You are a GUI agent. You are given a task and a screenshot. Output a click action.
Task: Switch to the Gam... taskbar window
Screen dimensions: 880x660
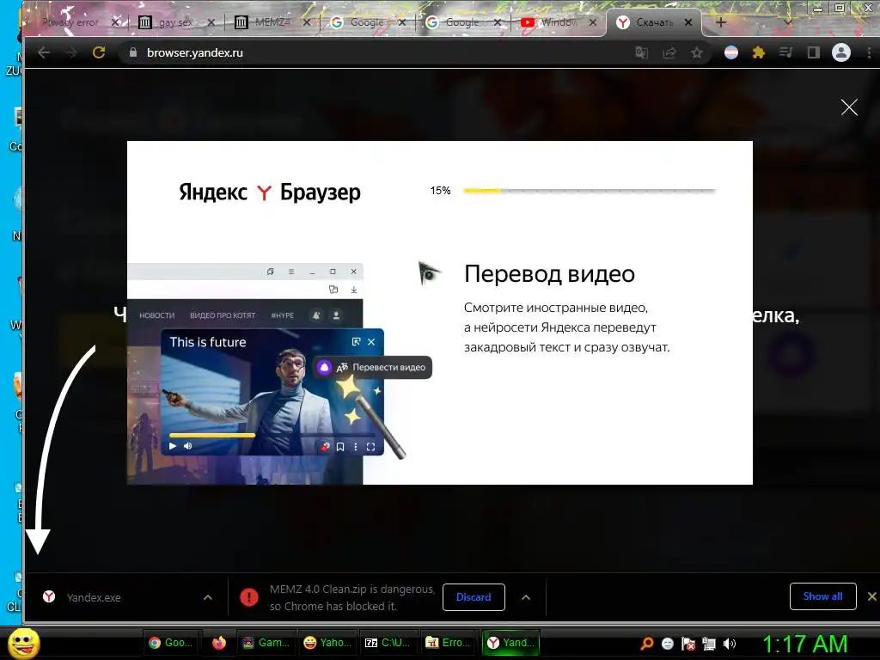pyautogui.click(x=266, y=643)
